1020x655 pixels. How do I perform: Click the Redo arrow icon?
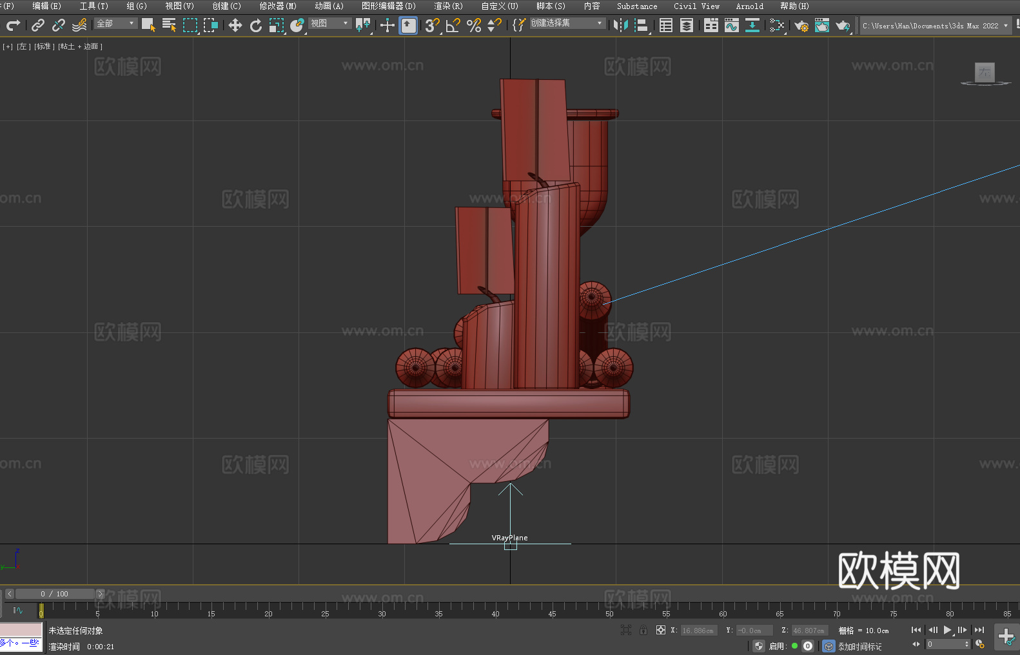click(13, 25)
